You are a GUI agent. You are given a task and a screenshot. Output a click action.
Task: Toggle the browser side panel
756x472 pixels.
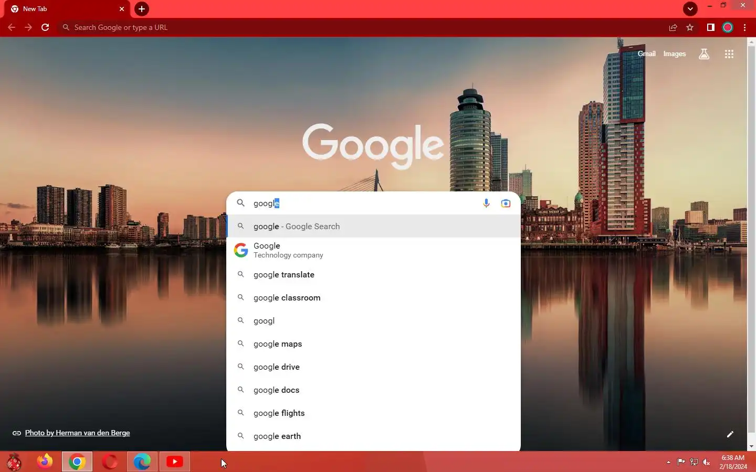pos(710,27)
